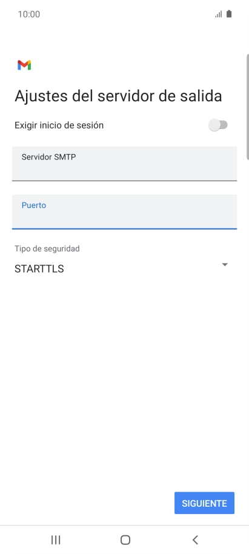Enable the Exigir inicio de sesión switch
This screenshot has width=249, height=554.
point(218,125)
